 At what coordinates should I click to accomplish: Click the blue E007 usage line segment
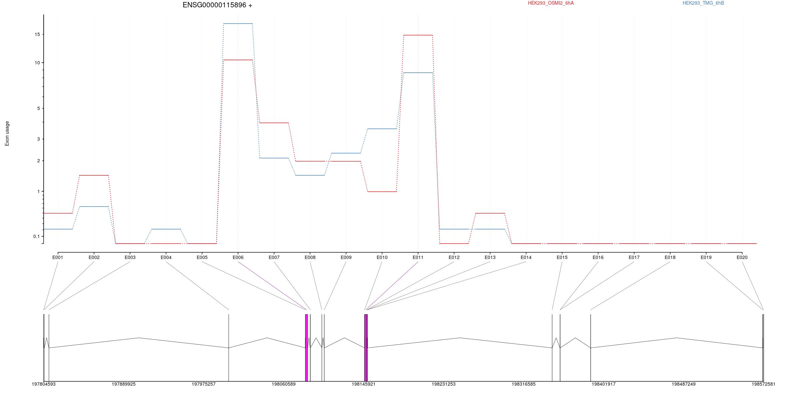tap(274, 158)
